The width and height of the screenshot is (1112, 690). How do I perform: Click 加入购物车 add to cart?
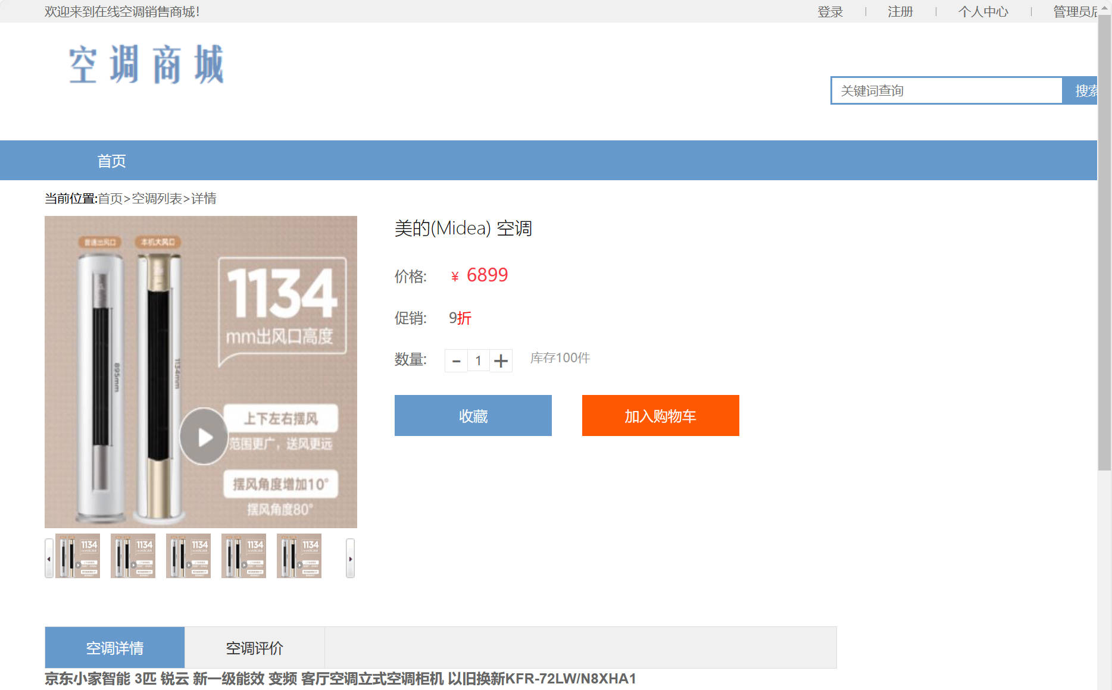(x=660, y=416)
